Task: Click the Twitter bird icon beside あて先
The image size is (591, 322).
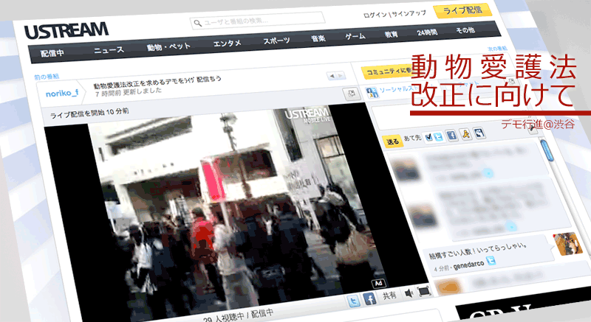Action: point(437,136)
